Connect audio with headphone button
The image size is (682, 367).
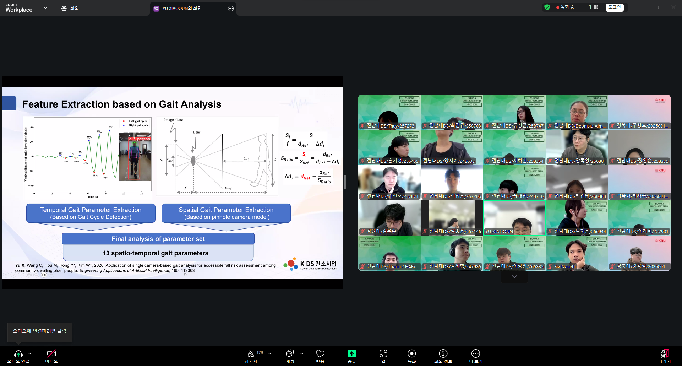click(x=18, y=354)
